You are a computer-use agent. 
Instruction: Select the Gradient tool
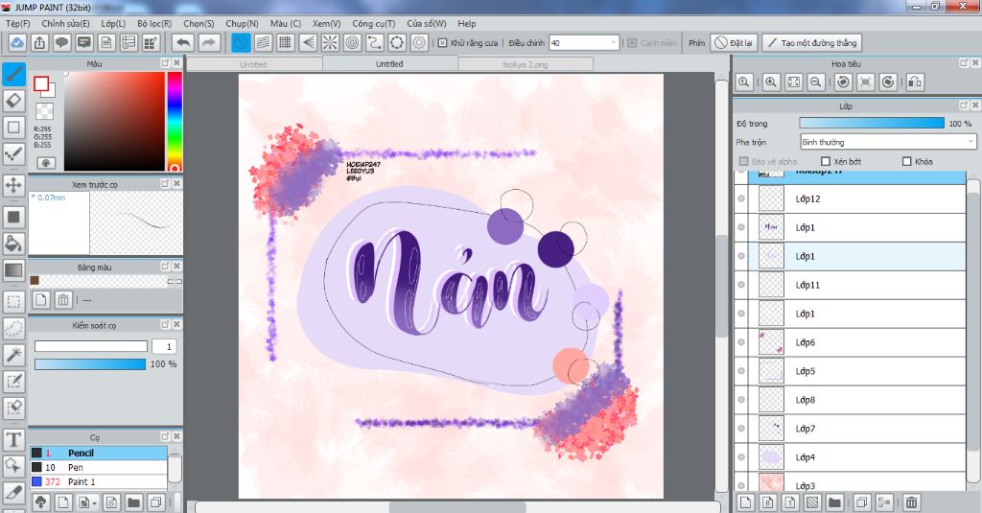coord(13,270)
